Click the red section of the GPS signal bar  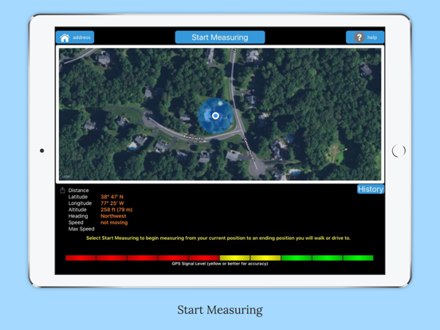click(x=142, y=258)
